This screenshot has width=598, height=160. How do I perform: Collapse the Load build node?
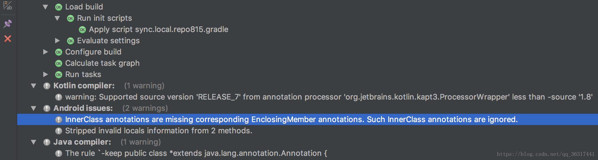click(x=45, y=7)
